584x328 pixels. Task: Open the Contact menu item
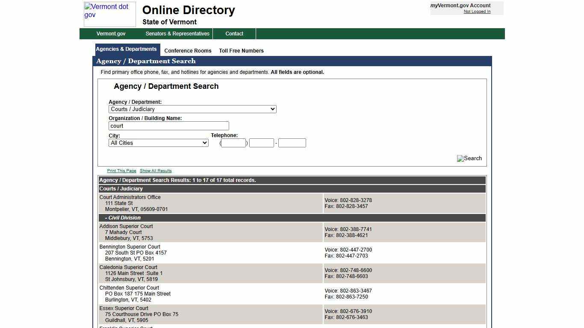pos(234,33)
